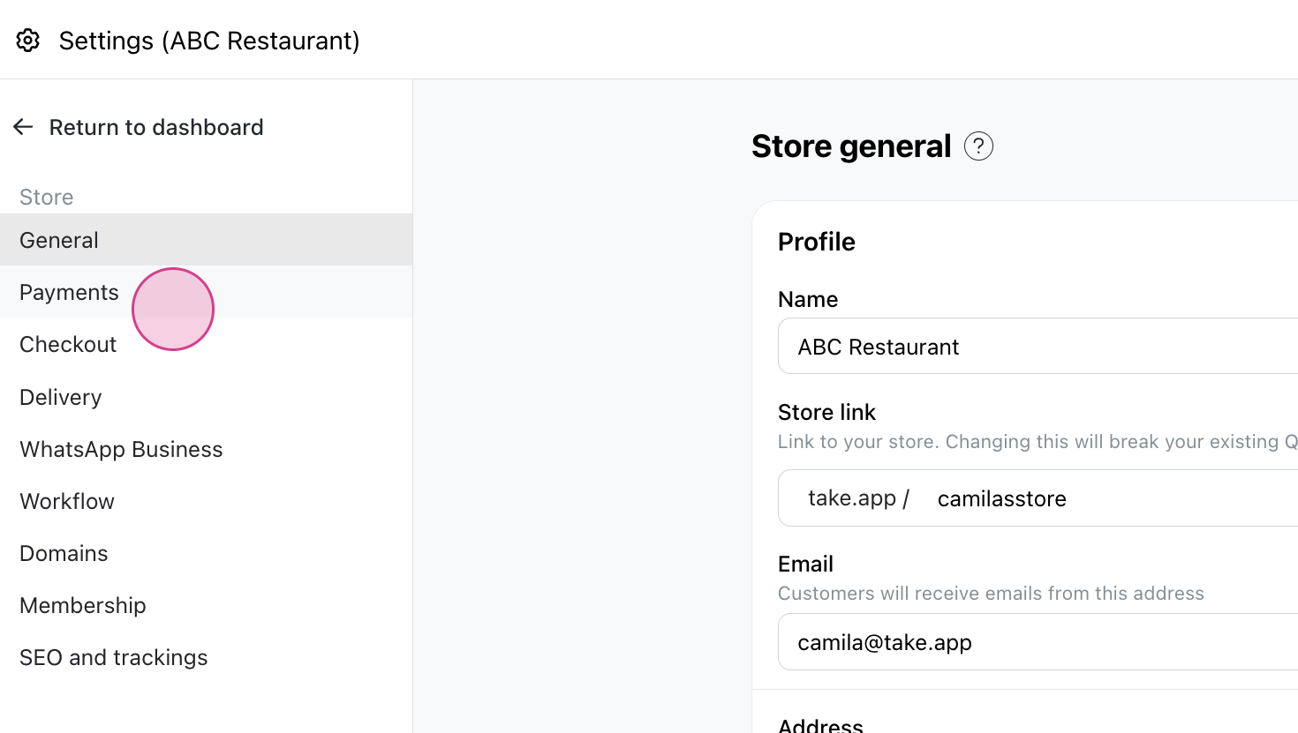The height and width of the screenshot is (733, 1298).
Task: Open WhatsApp Business settings
Action: coord(206,449)
